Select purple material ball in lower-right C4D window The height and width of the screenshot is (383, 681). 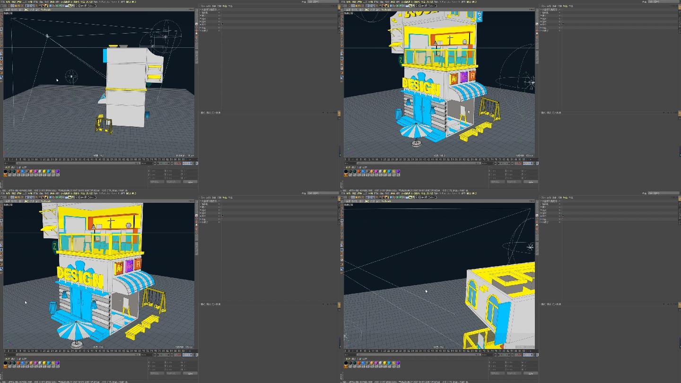[398, 363]
